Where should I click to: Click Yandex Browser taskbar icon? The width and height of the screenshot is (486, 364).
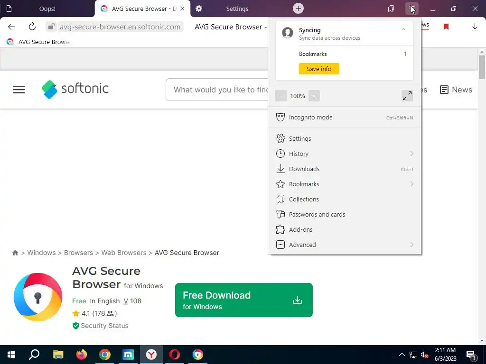pyautogui.click(x=151, y=355)
